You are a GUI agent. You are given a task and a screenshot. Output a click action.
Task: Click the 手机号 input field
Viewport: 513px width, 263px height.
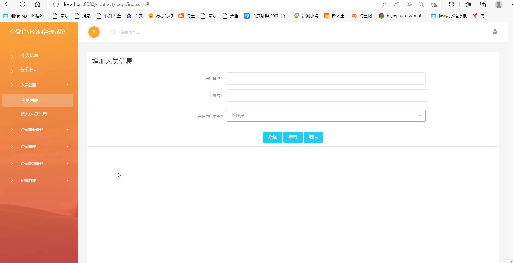327,96
